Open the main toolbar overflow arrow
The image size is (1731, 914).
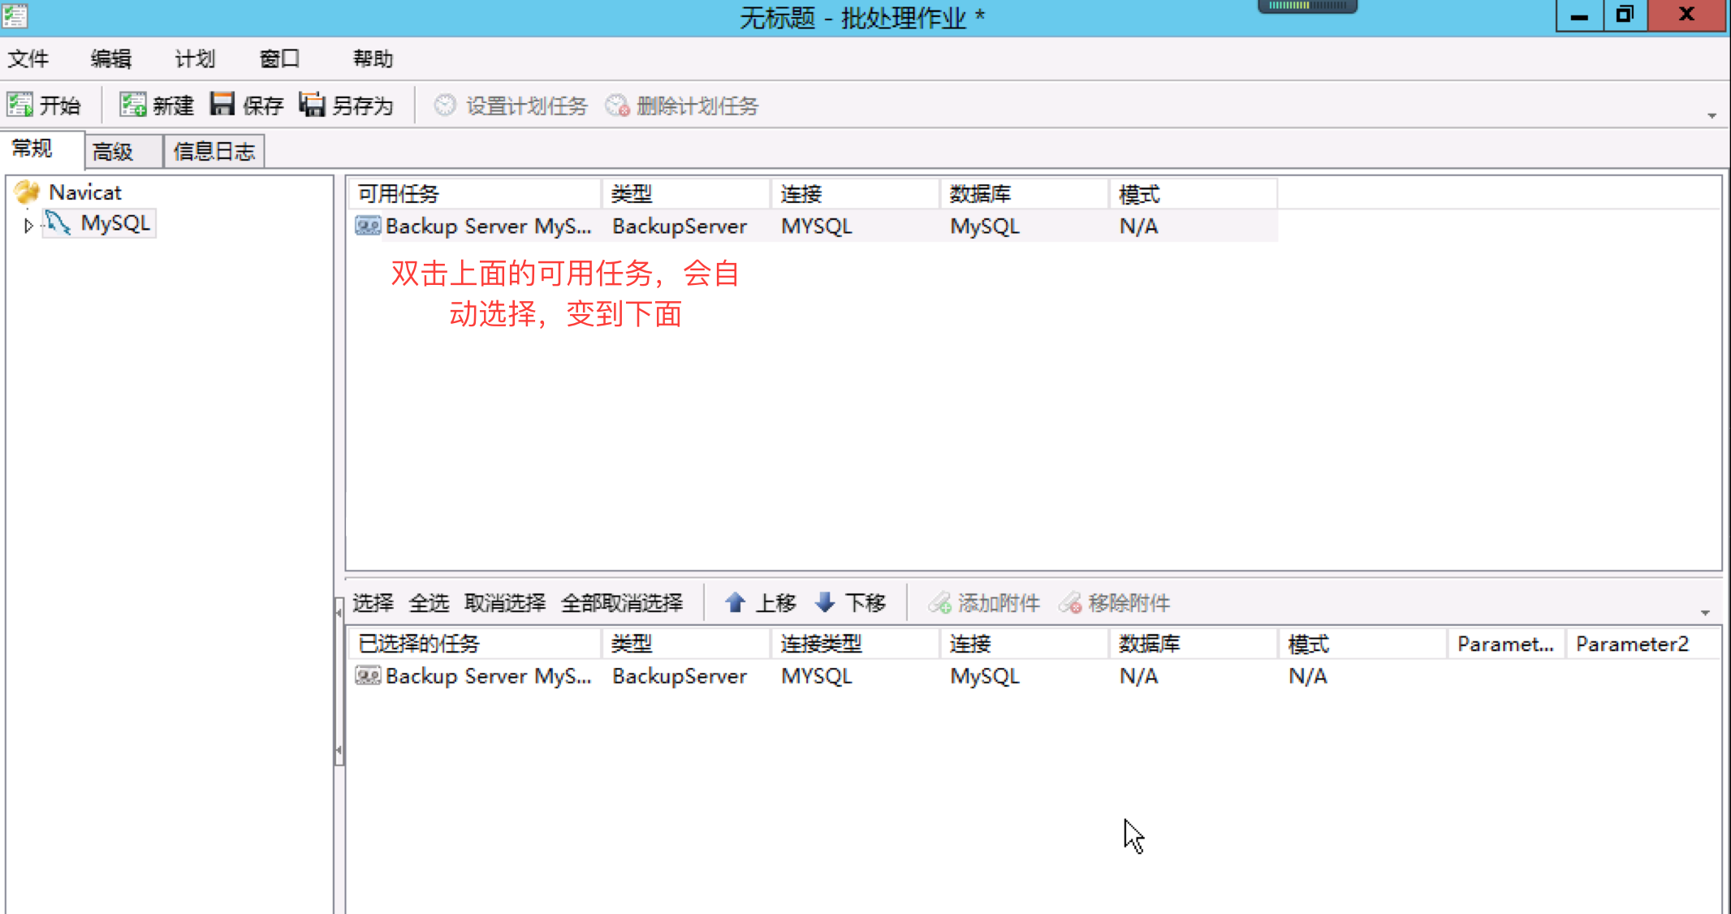coord(1712,115)
